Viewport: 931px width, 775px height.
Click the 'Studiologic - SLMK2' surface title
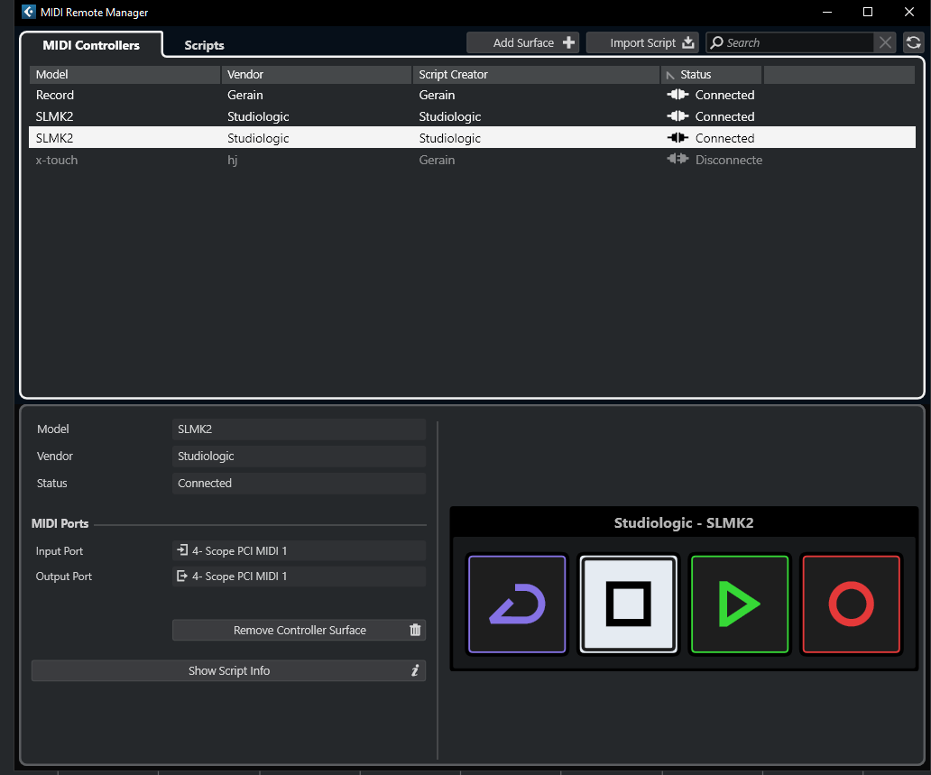684,522
